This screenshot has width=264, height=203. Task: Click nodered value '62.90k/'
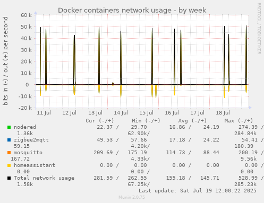coord(139,134)
